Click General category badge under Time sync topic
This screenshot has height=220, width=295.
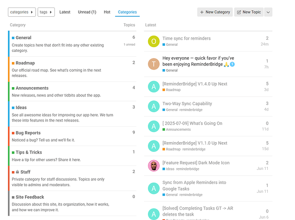pos(170,44)
